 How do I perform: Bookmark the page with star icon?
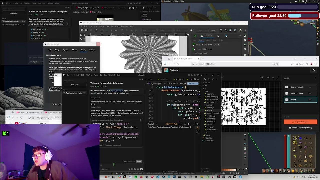277,64
